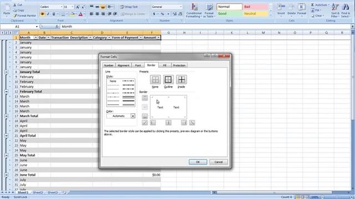Switch to the Sheet2 worksheet tab
The width and height of the screenshot is (355, 199).
click(38, 192)
